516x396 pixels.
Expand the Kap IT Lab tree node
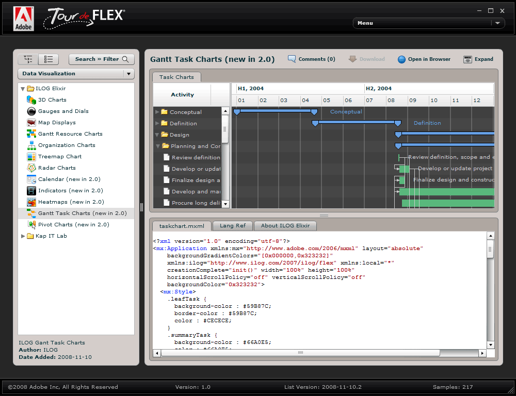tap(23, 236)
